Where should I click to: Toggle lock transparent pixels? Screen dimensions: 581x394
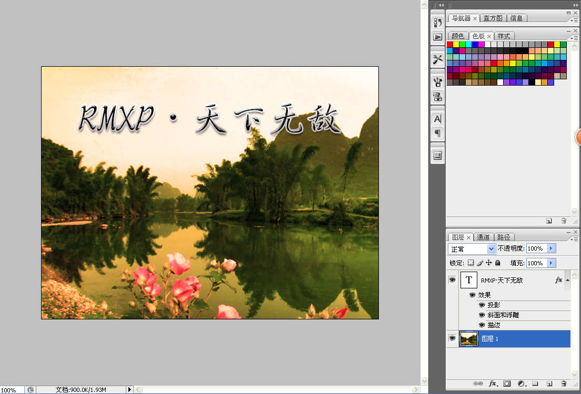470,263
